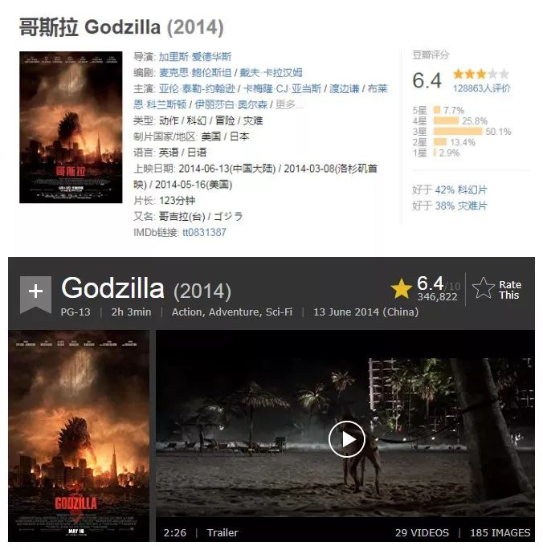
Task: Click the yellow IMDb rating star
Action: pyautogui.click(x=401, y=288)
